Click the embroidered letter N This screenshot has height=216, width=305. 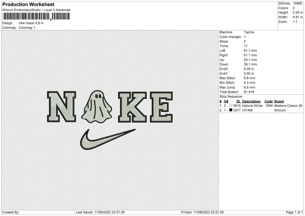click(x=62, y=107)
